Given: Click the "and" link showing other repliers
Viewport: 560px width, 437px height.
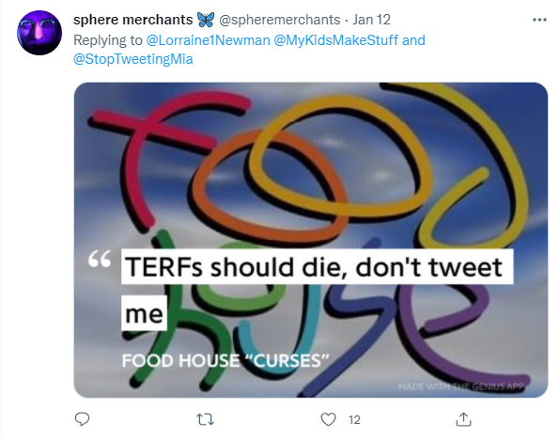Looking at the screenshot, I should pos(413,40).
